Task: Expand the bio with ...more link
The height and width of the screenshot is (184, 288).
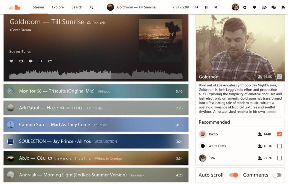Action: coord(271,112)
